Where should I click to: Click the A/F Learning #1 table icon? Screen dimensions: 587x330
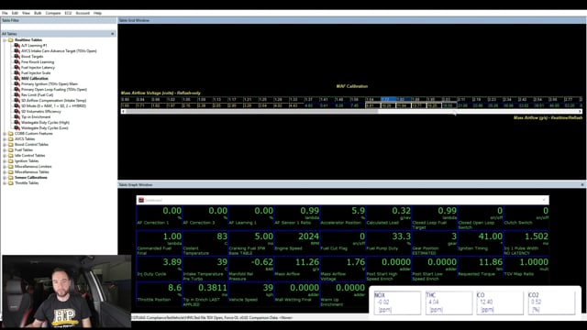coord(17,45)
